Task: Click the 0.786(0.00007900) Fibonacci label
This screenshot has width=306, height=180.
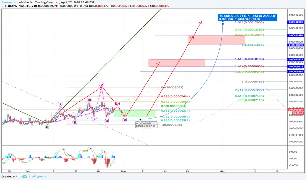Action: [250, 90]
